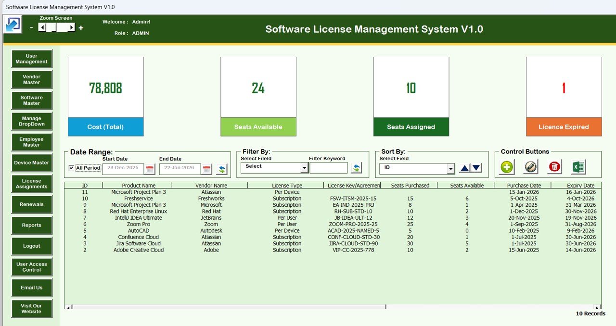Export data using the Excel icon
616x326 pixels.
click(x=578, y=167)
